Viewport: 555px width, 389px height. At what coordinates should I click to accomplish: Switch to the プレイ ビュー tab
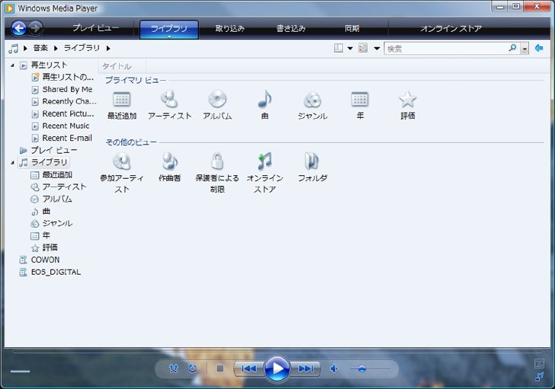[x=95, y=28]
